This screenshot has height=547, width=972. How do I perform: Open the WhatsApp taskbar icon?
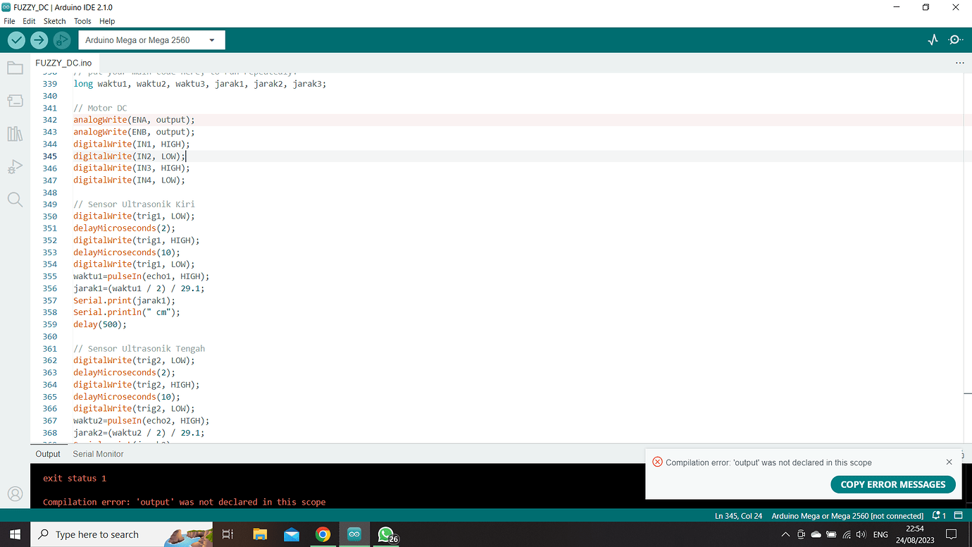click(x=386, y=534)
